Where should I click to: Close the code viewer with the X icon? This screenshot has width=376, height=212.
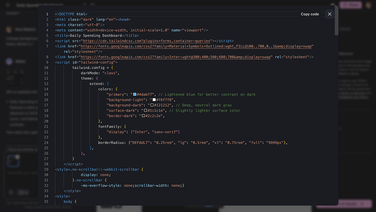[329, 14]
